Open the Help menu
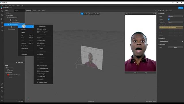Viewport: 184px width, 104px height. [x=22, y=5]
